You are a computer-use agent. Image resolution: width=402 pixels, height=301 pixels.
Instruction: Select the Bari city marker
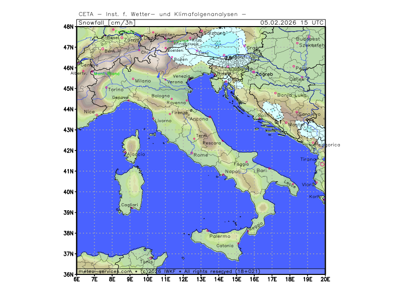269,169
